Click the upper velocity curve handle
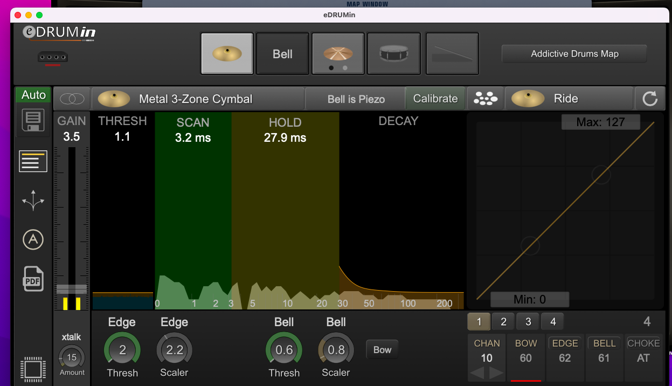 point(601,174)
